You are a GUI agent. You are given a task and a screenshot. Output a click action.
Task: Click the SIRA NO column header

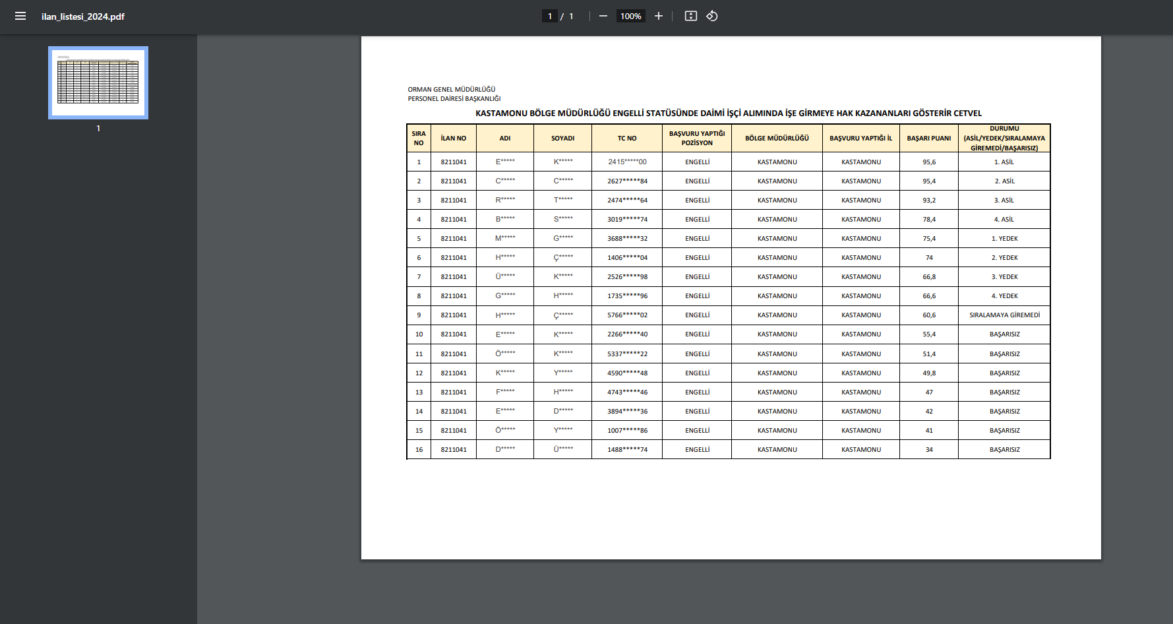tap(419, 138)
